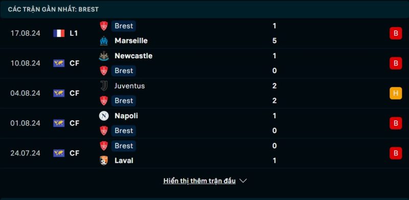The height and width of the screenshot is (200, 409).
Task: Click red B badge for Laval match
Action: (x=396, y=153)
